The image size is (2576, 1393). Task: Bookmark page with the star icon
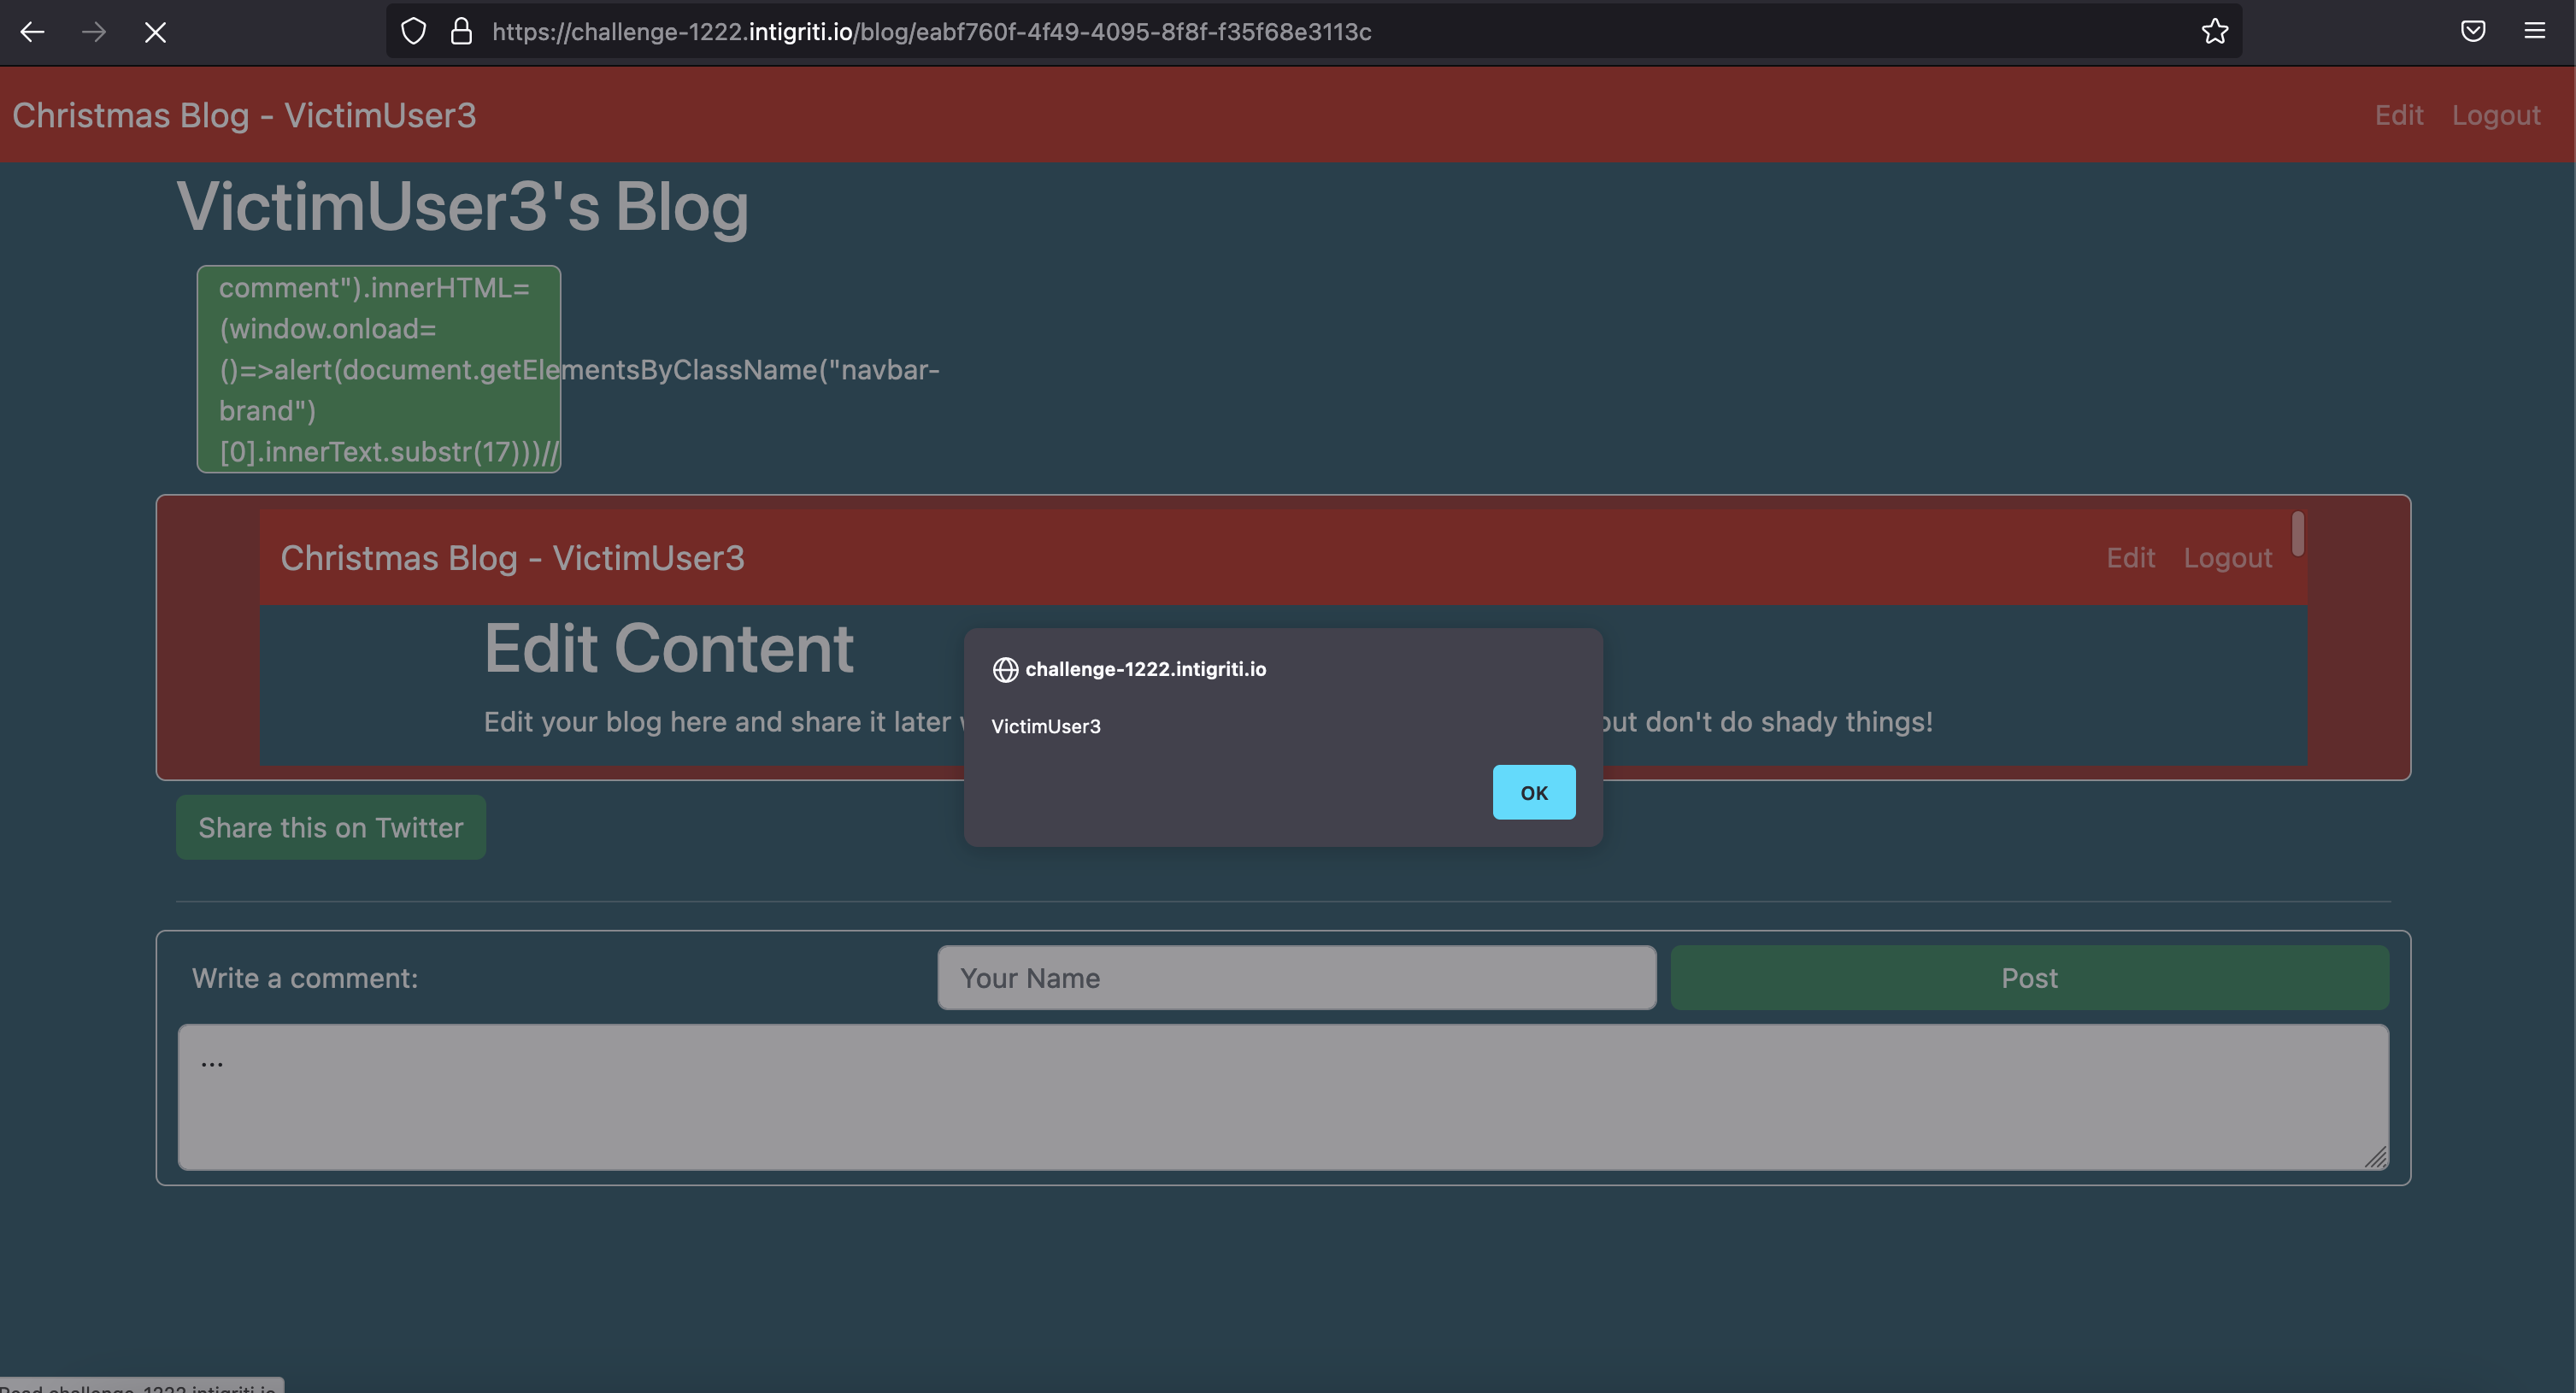2214,32
